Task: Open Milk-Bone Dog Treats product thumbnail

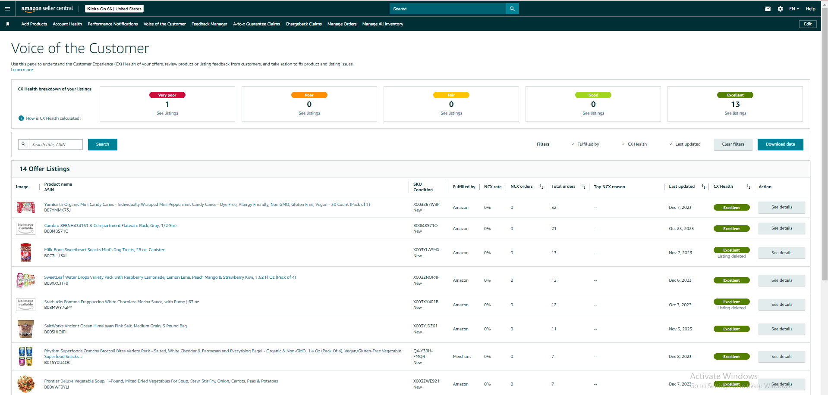Action: (x=25, y=252)
